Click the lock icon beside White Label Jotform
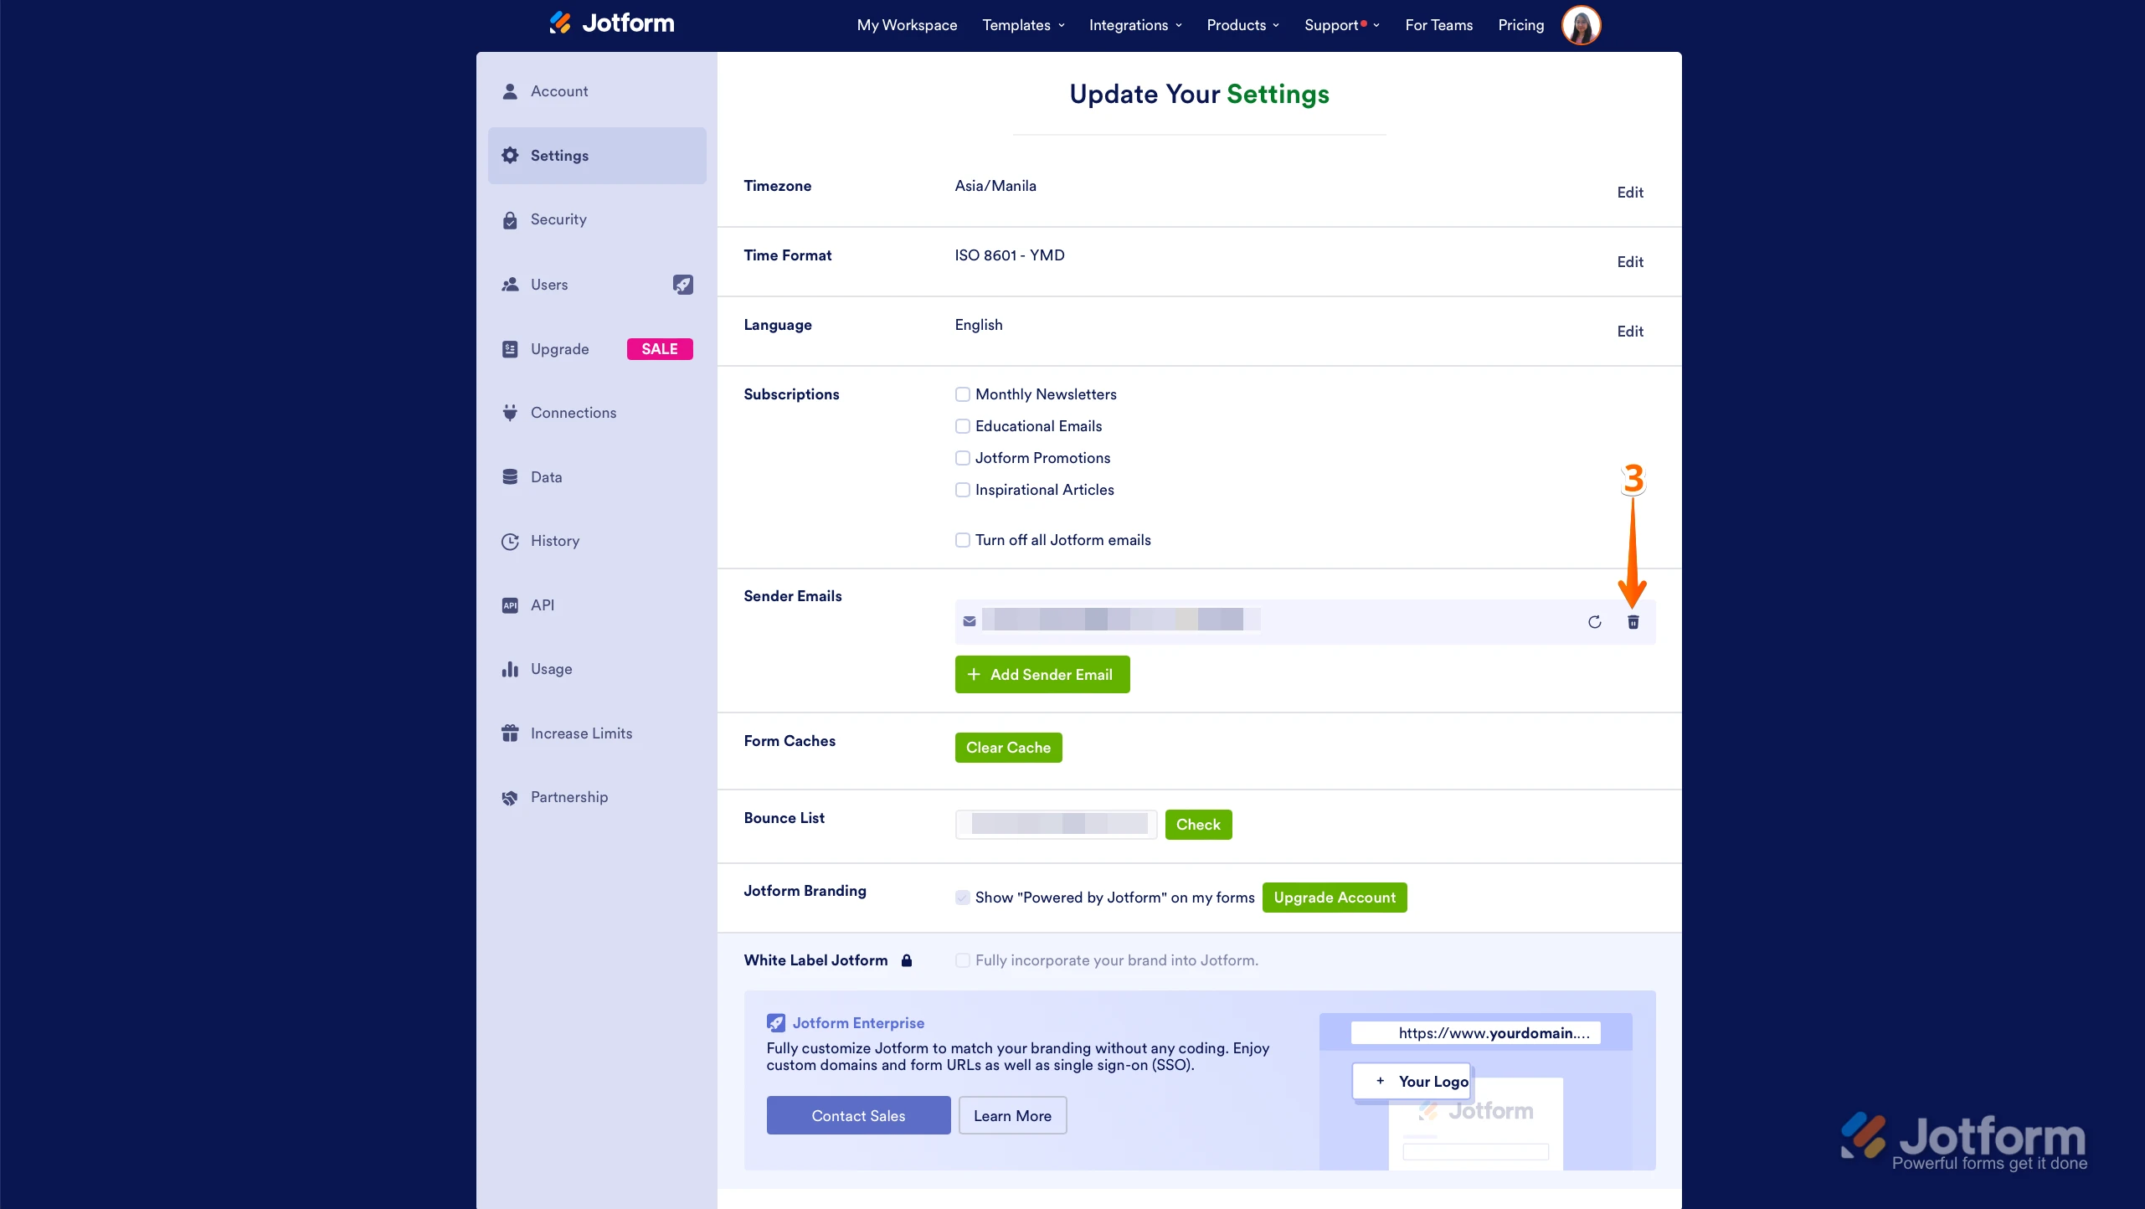2145x1209 pixels. 906,960
